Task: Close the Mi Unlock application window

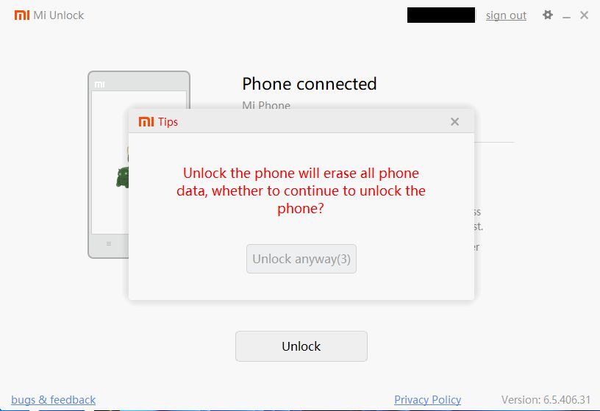Action: click(584, 15)
